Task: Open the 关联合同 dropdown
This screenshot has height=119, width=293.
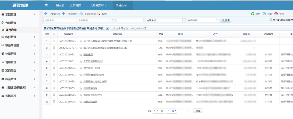Action: click(x=203, y=20)
